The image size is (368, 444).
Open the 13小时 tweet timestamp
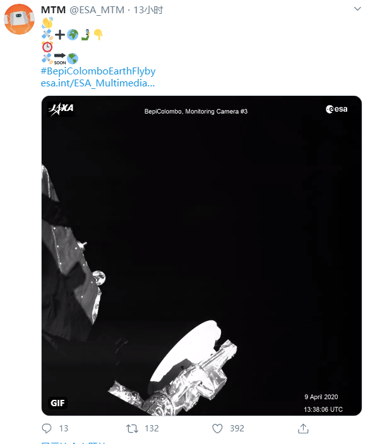[x=148, y=10]
